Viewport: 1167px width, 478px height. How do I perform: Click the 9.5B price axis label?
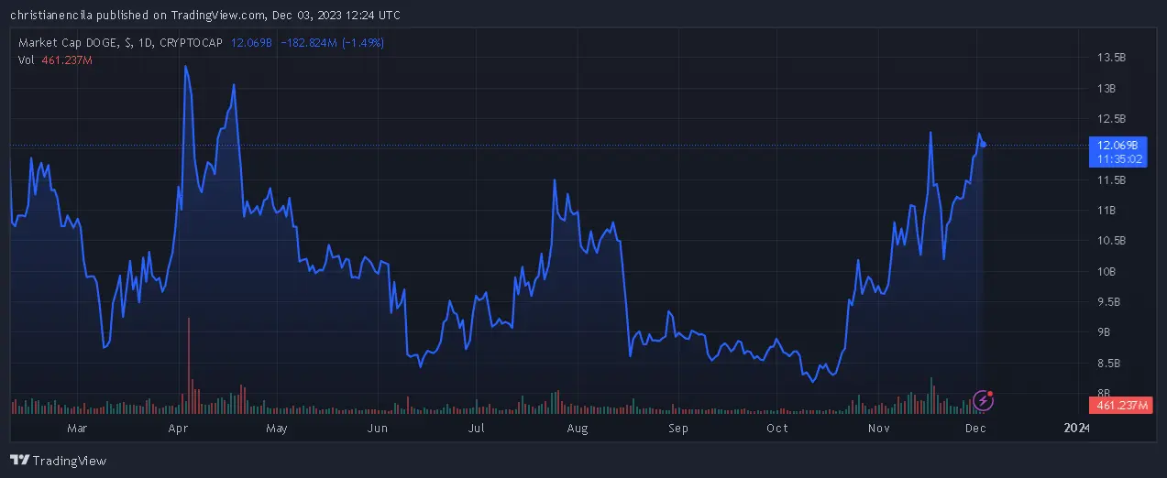(x=1111, y=301)
